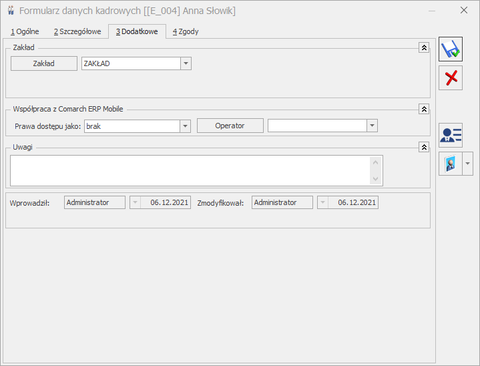Select the 3 Dodatkowe tab
This screenshot has width=480, height=366.
click(x=137, y=31)
